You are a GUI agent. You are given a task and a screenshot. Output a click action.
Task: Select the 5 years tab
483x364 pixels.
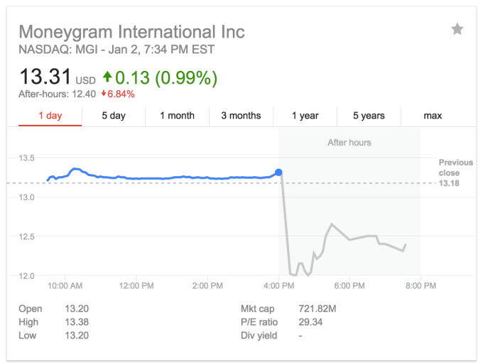coord(369,116)
